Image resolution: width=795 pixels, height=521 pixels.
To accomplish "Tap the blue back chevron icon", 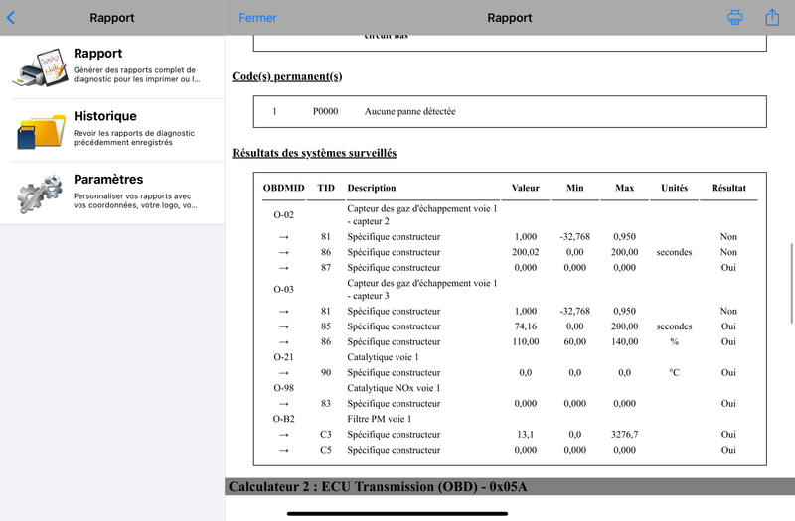I will [x=11, y=18].
